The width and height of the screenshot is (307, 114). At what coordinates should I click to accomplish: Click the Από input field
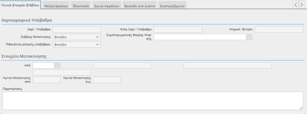(43, 65)
